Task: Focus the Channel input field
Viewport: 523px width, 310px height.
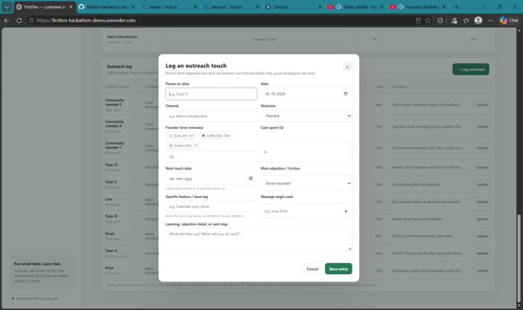Action: point(211,116)
